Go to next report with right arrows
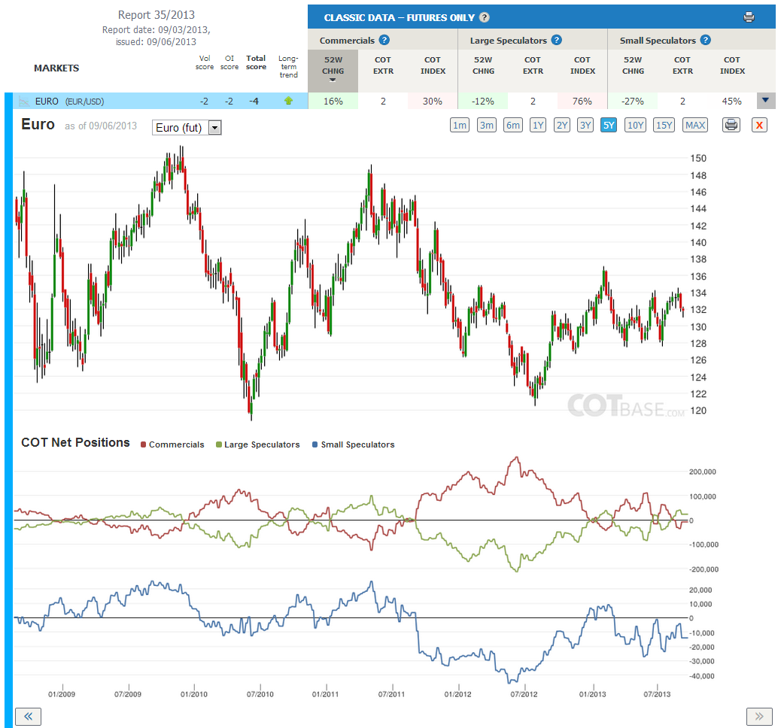Image resolution: width=781 pixels, height=728 pixels. pyautogui.click(x=759, y=717)
